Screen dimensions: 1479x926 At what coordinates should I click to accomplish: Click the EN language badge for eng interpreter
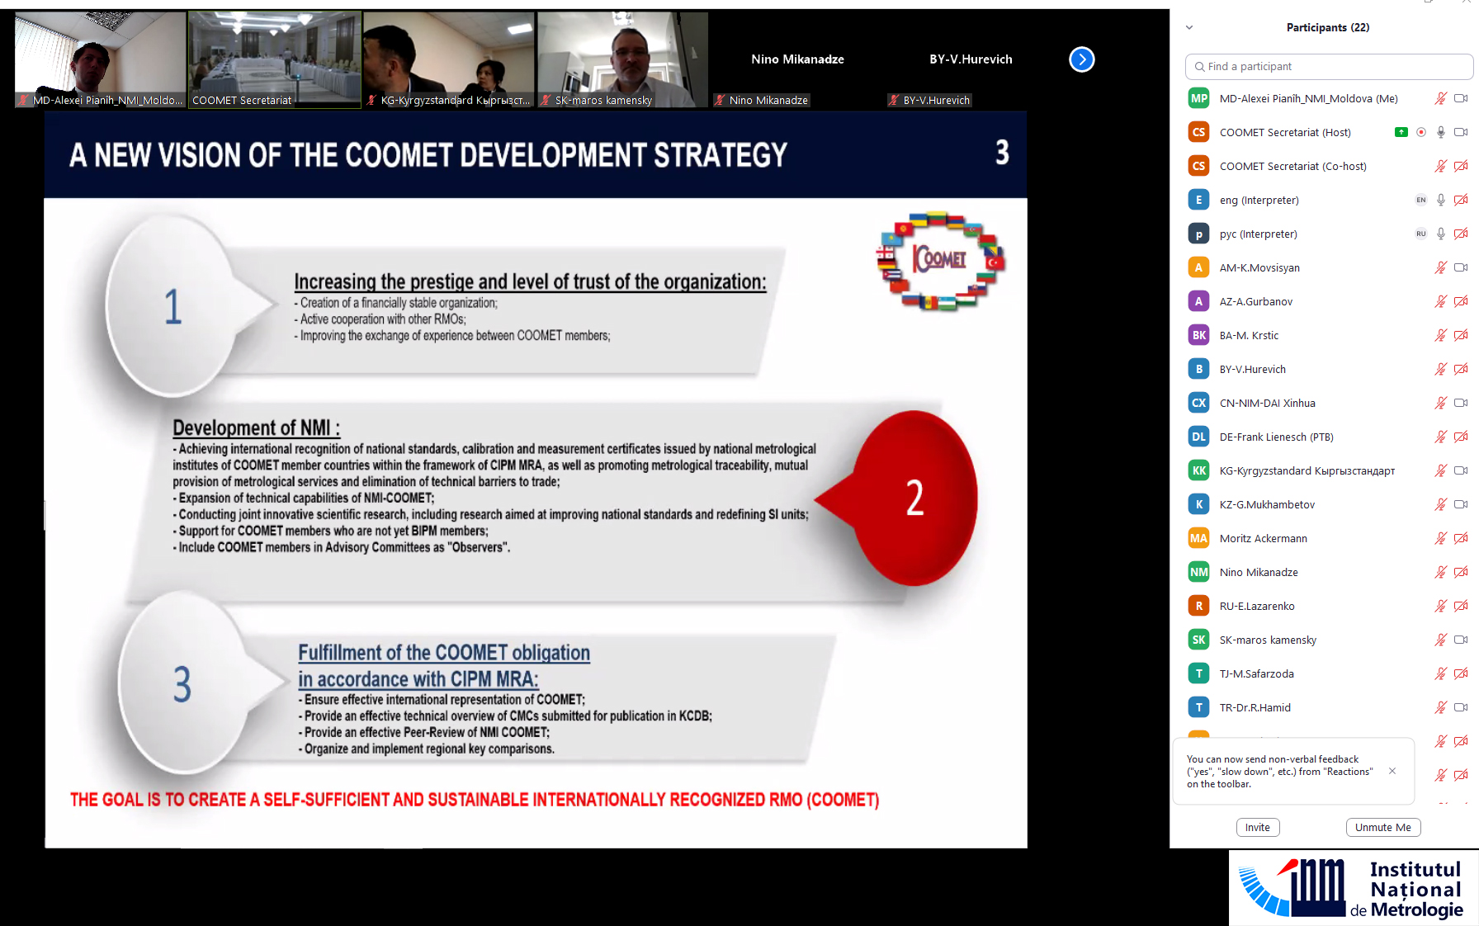[x=1420, y=200]
